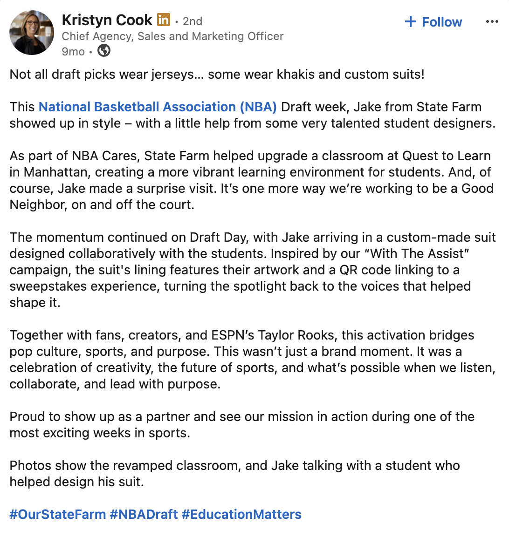Click the gold LinkedIn premium badge icon
Screen dimensions: 509x544
coord(164,20)
